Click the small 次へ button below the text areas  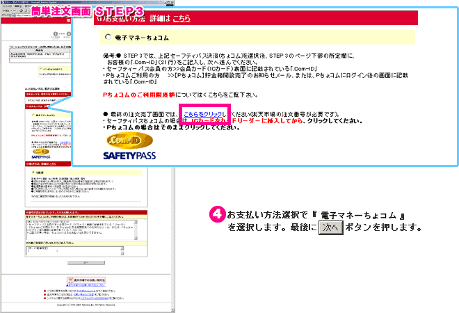pos(86,263)
